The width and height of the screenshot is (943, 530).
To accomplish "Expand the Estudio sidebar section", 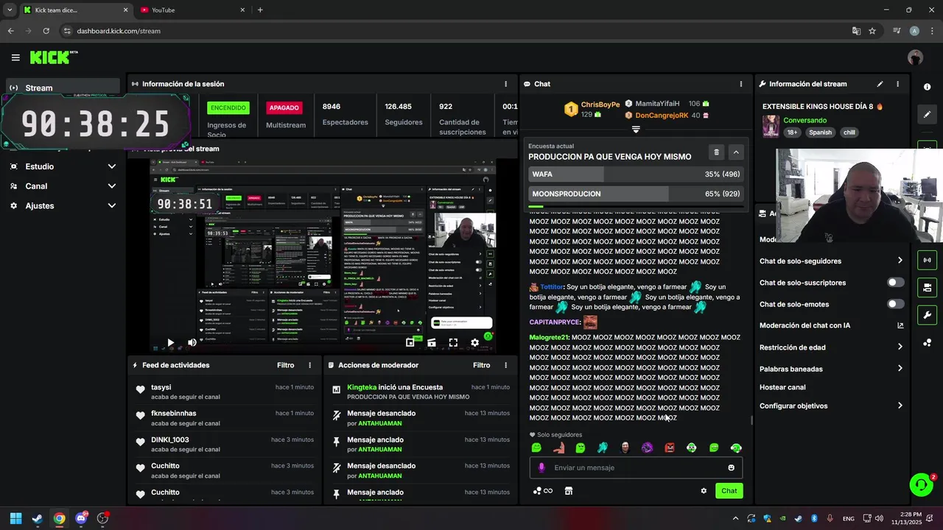I will pyautogui.click(x=111, y=166).
